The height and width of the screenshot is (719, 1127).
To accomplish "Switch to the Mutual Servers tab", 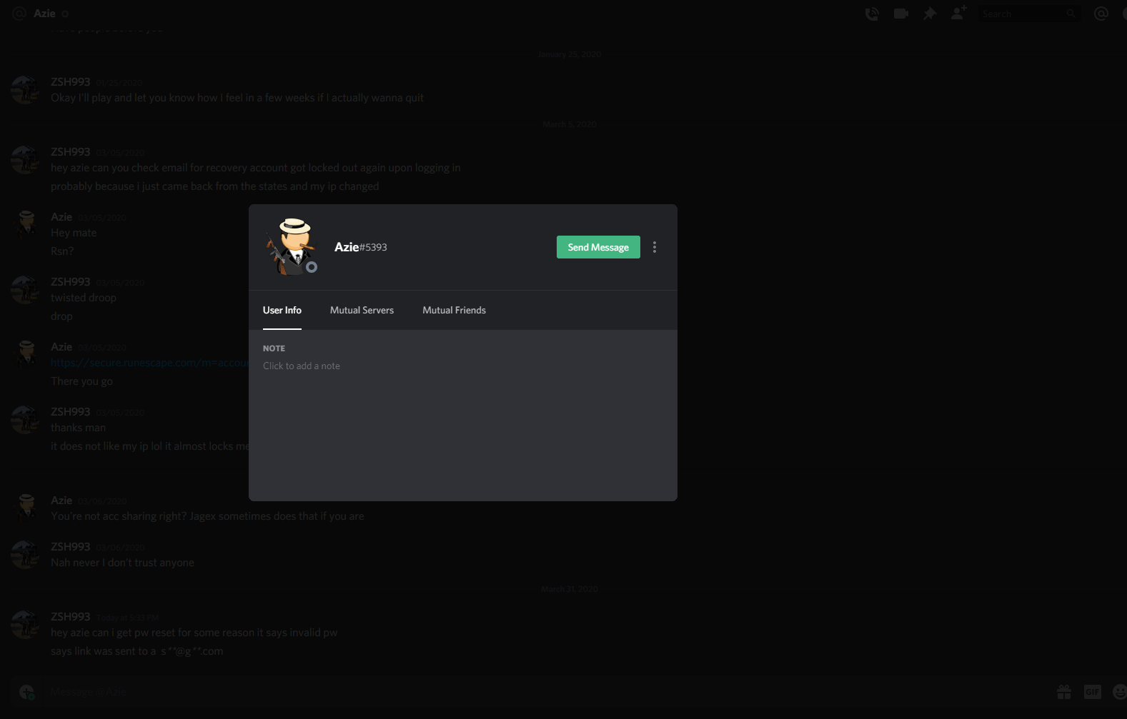I will [x=362, y=310].
